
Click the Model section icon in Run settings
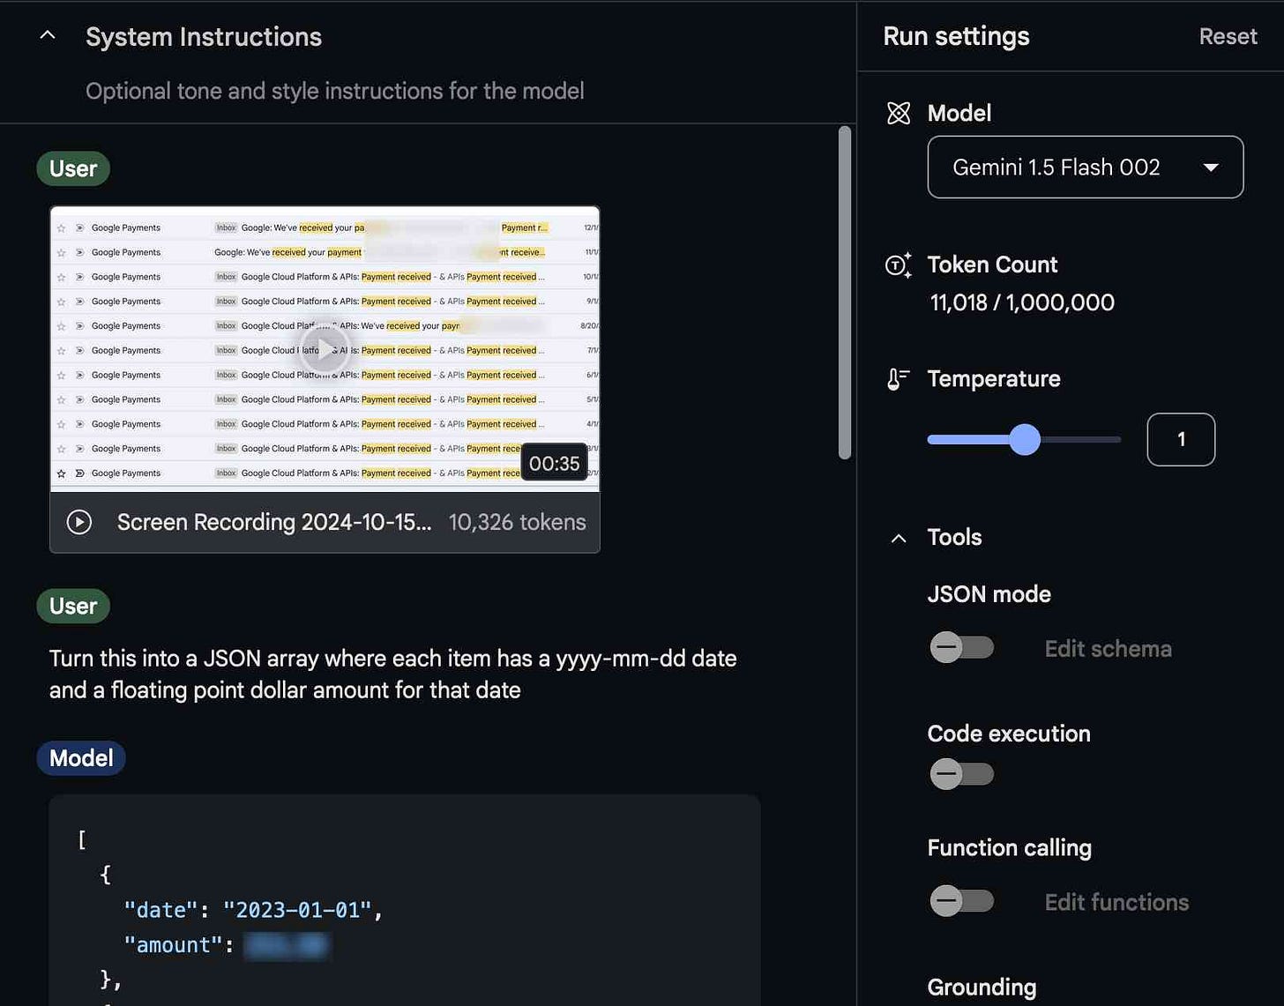click(899, 113)
